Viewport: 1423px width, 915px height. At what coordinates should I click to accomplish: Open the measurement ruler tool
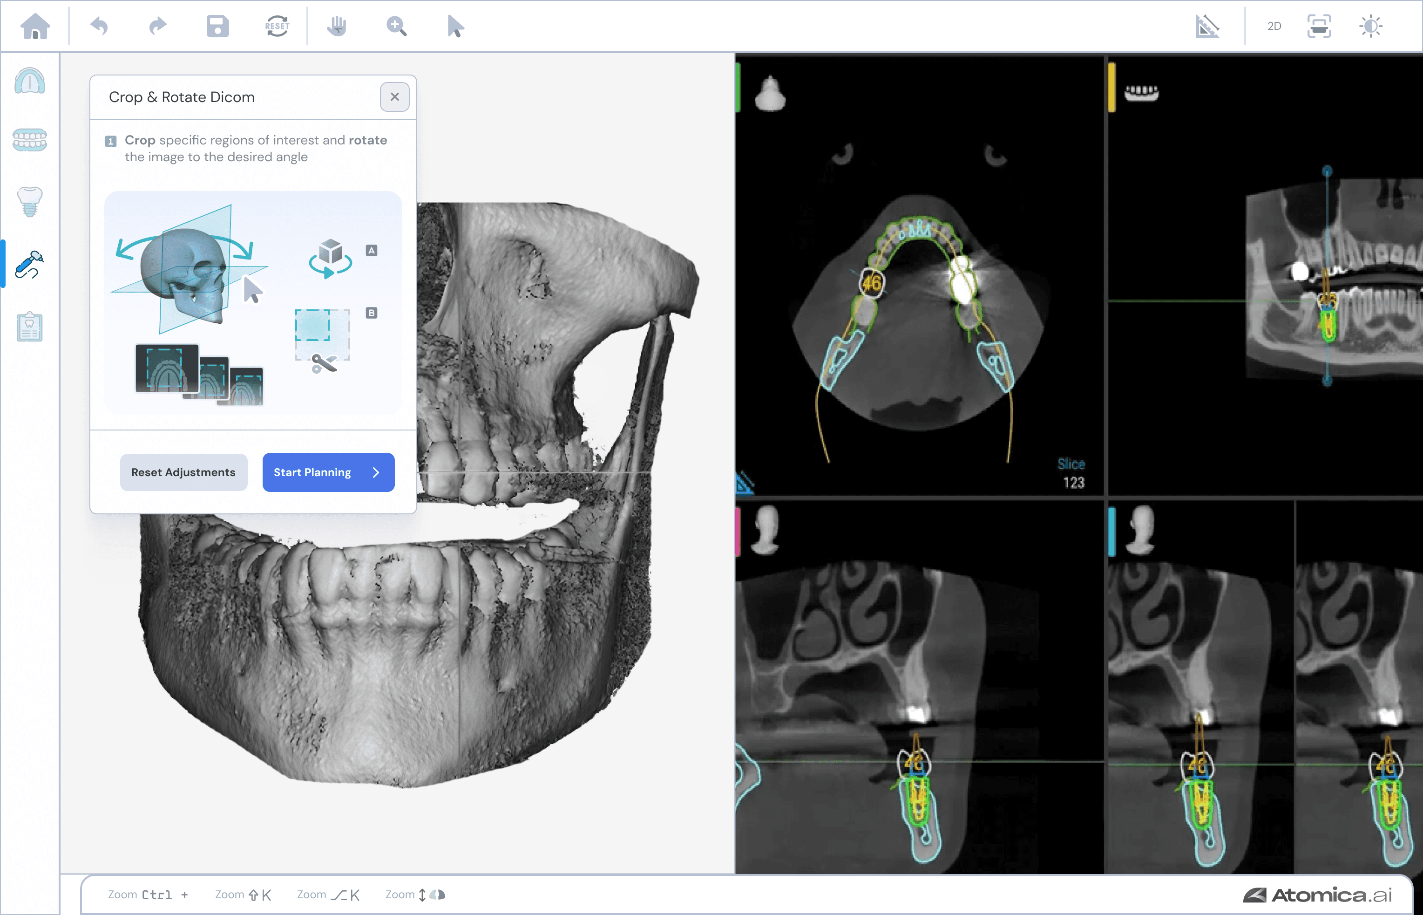1207,26
